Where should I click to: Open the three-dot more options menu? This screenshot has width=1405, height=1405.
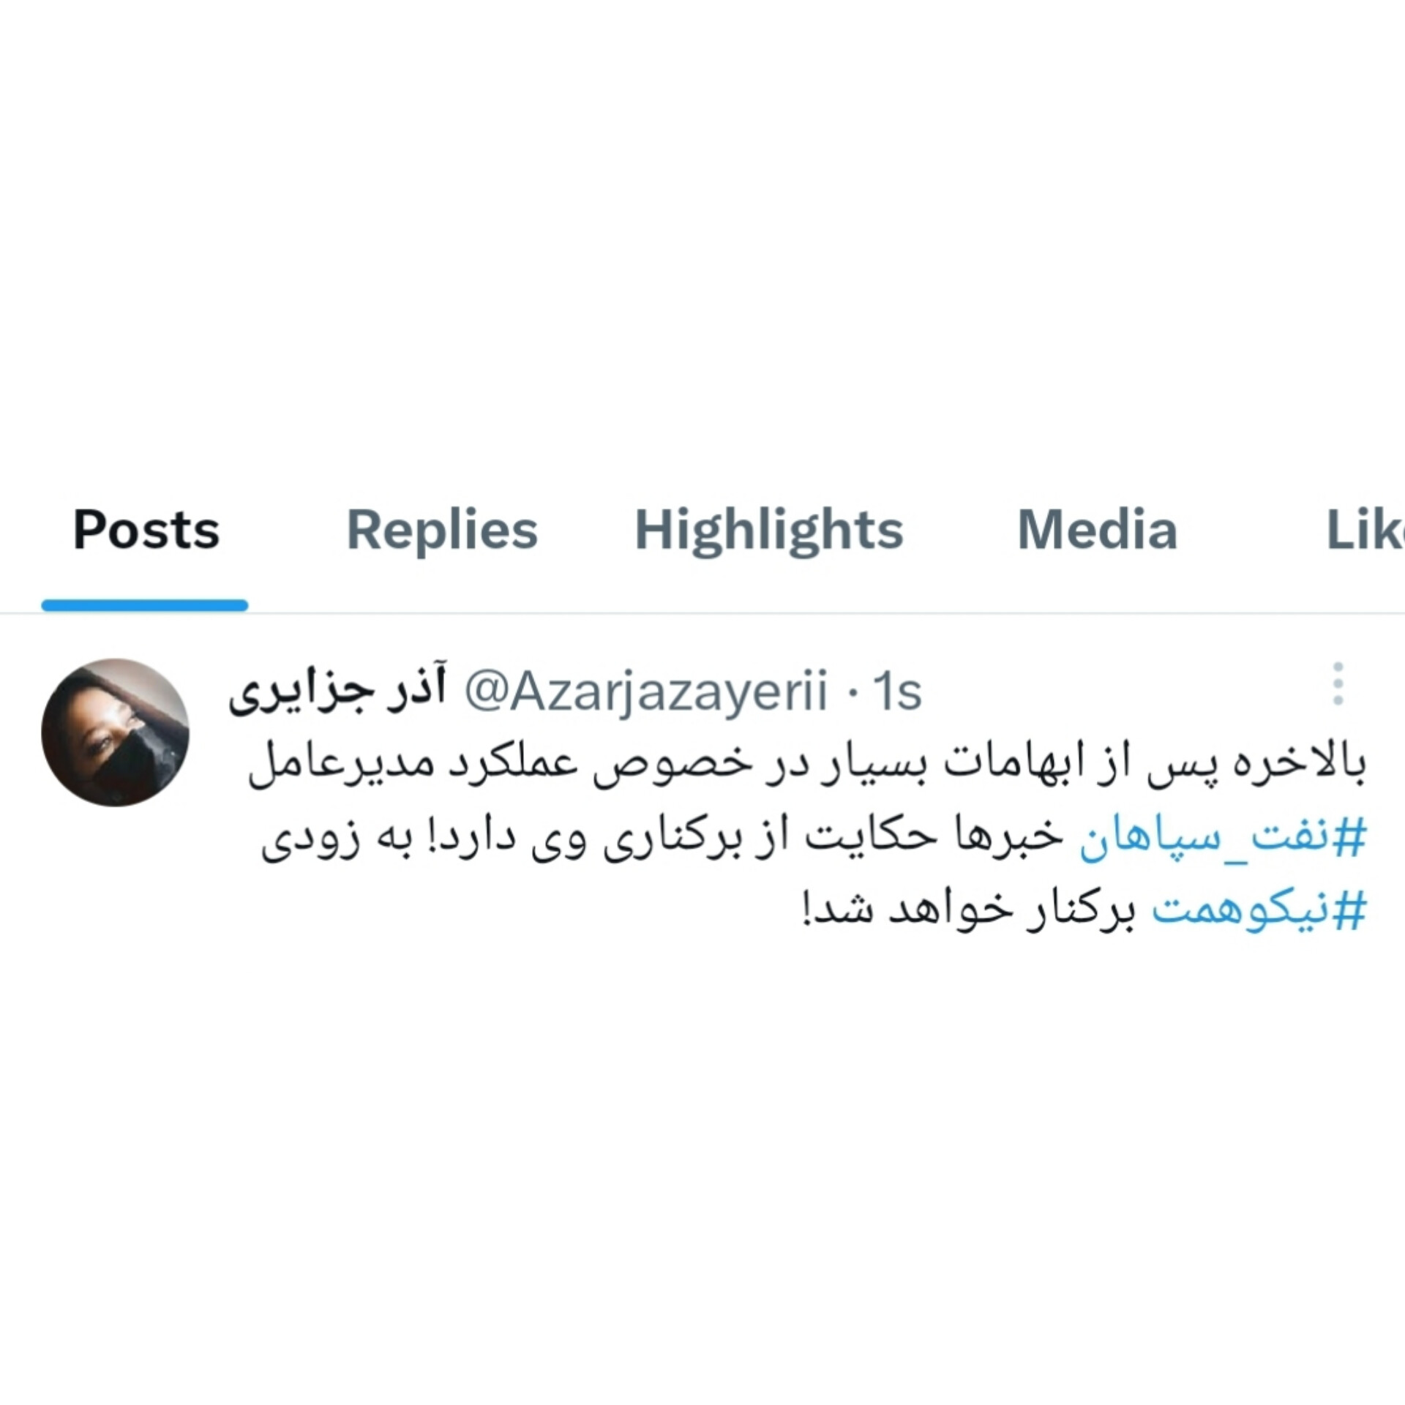click(x=1338, y=683)
